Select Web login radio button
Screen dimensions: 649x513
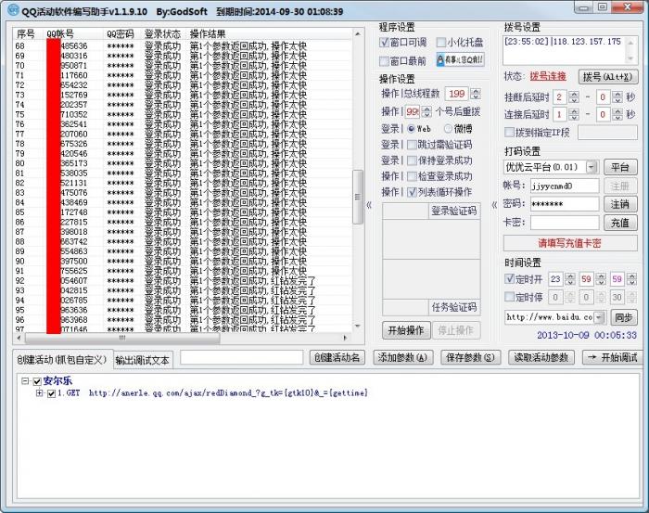pyautogui.click(x=411, y=129)
